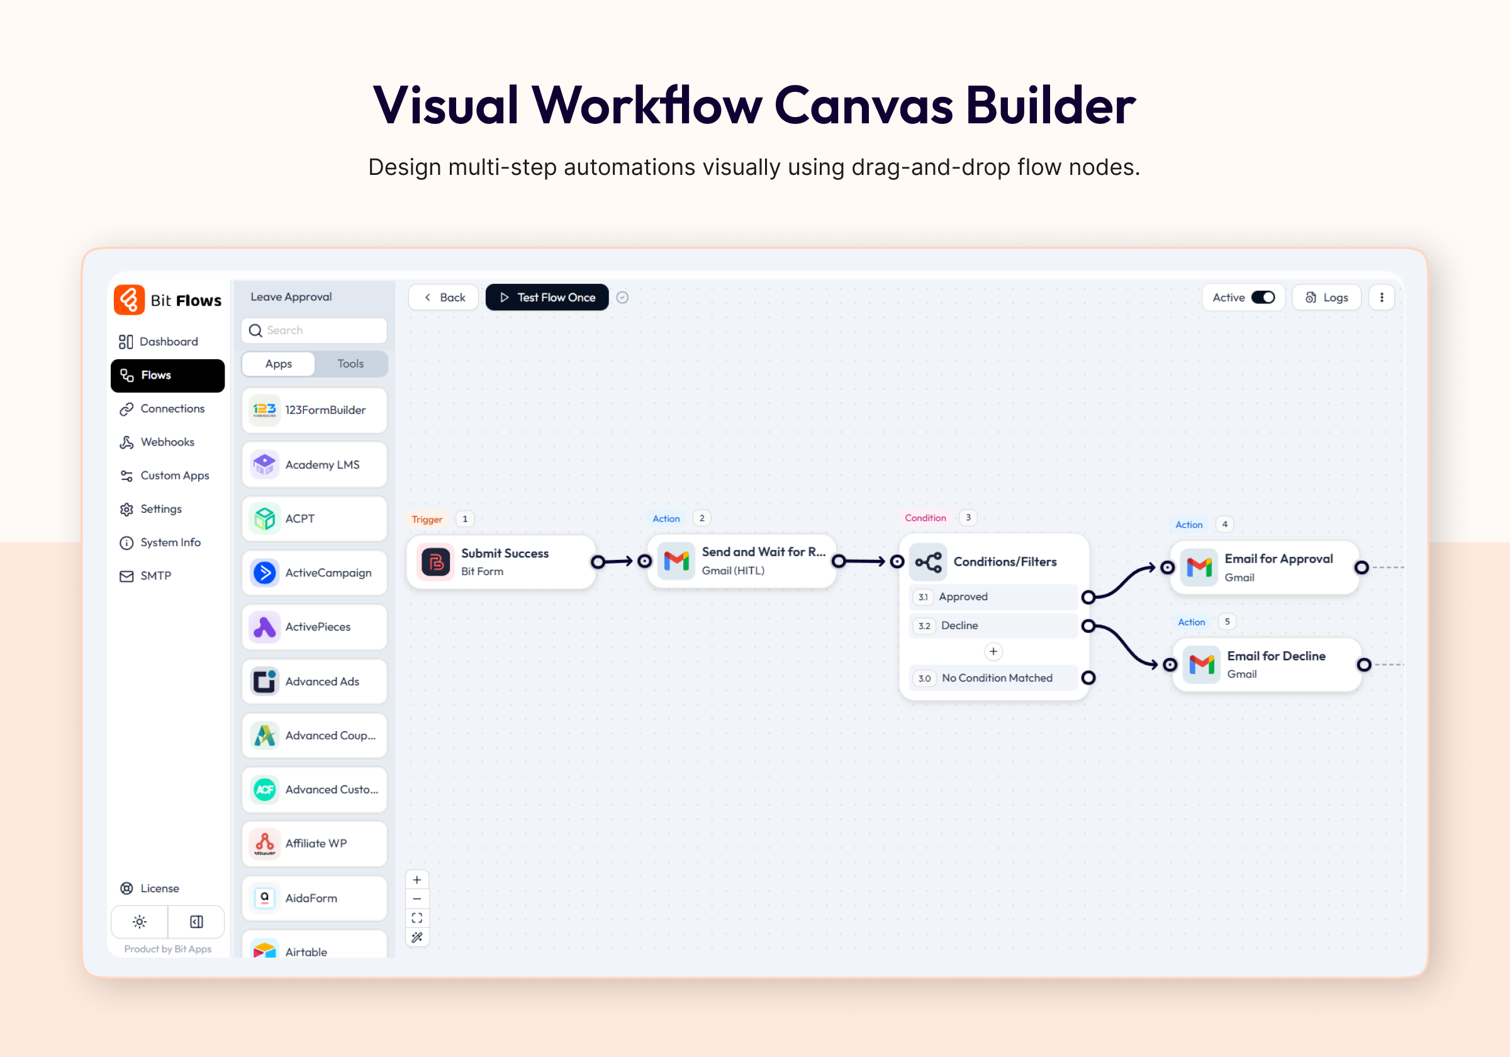Image resolution: width=1510 pixels, height=1057 pixels.
Task: Click the Product by Bit Apps link
Action: coord(168,949)
